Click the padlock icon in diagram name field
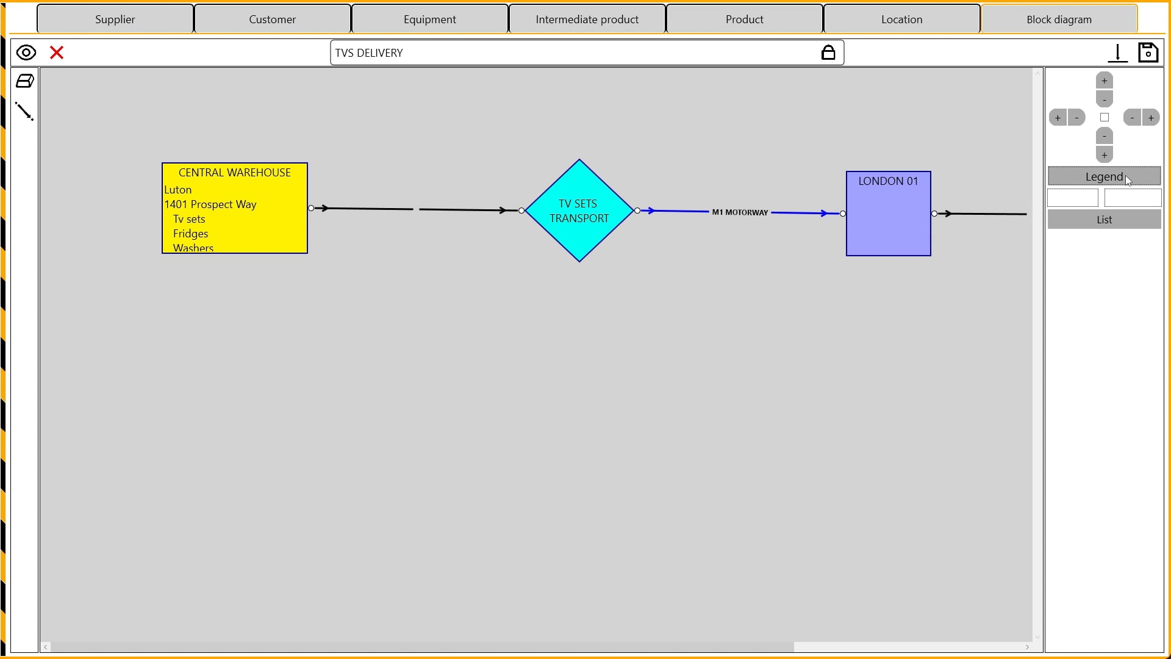1171x659 pixels. (x=828, y=52)
